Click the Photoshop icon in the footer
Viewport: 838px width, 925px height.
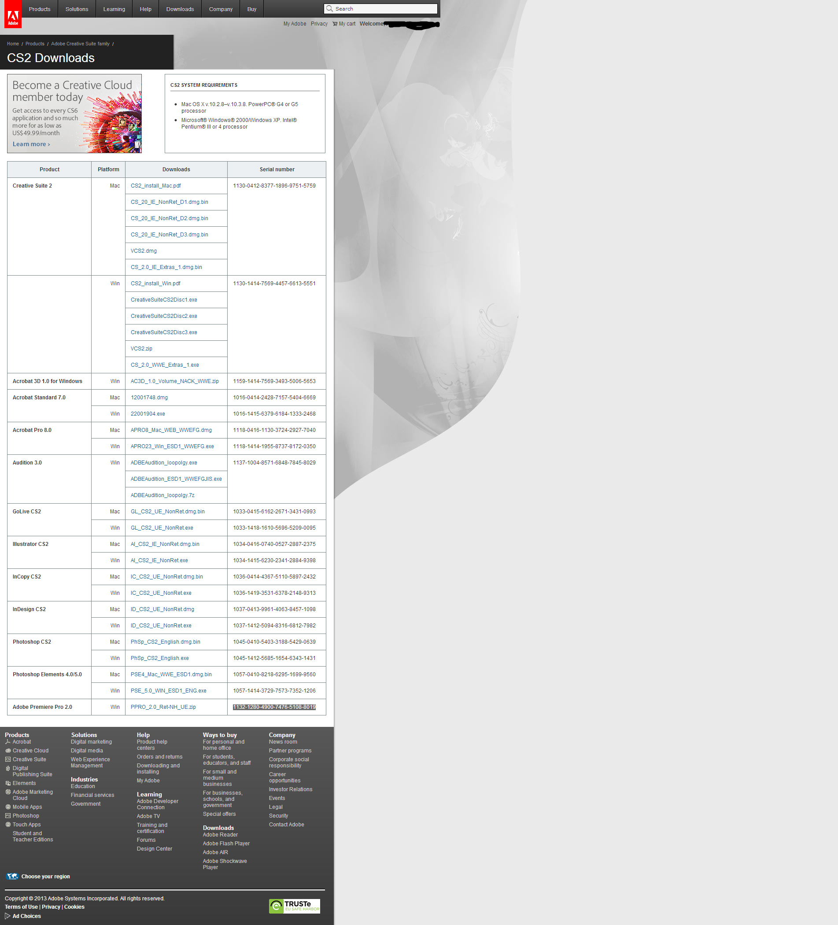[8, 816]
